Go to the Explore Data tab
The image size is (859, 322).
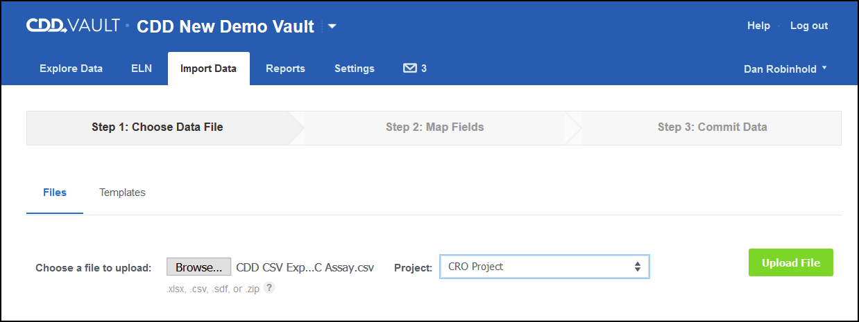(x=71, y=69)
